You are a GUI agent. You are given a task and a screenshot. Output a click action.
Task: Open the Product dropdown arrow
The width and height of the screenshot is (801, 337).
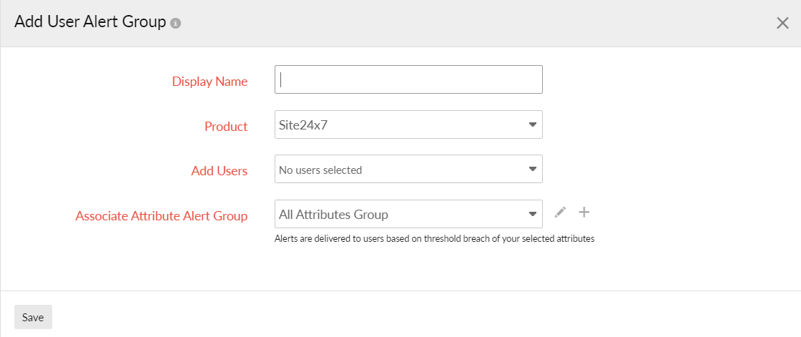pyautogui.click(x=532, y=124)
